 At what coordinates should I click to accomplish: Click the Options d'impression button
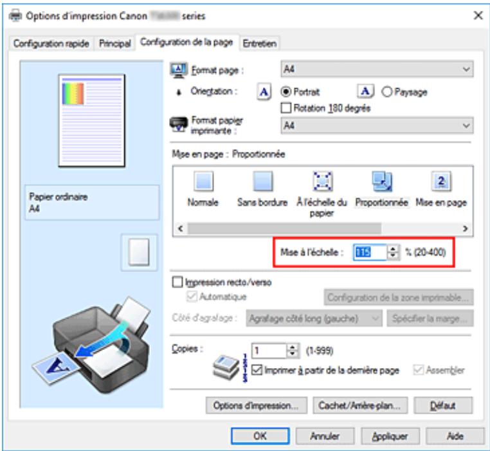tap(256, 405)
